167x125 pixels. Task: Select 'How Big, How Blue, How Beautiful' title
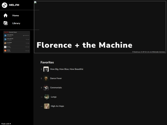tap(67, 69)
